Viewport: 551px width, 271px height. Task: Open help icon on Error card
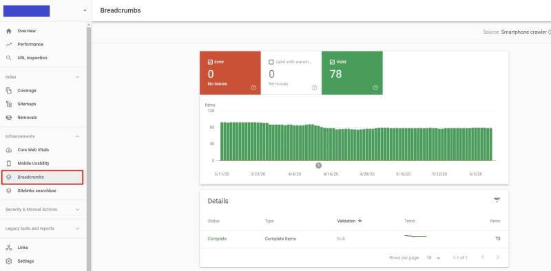(x=253, y=88)
